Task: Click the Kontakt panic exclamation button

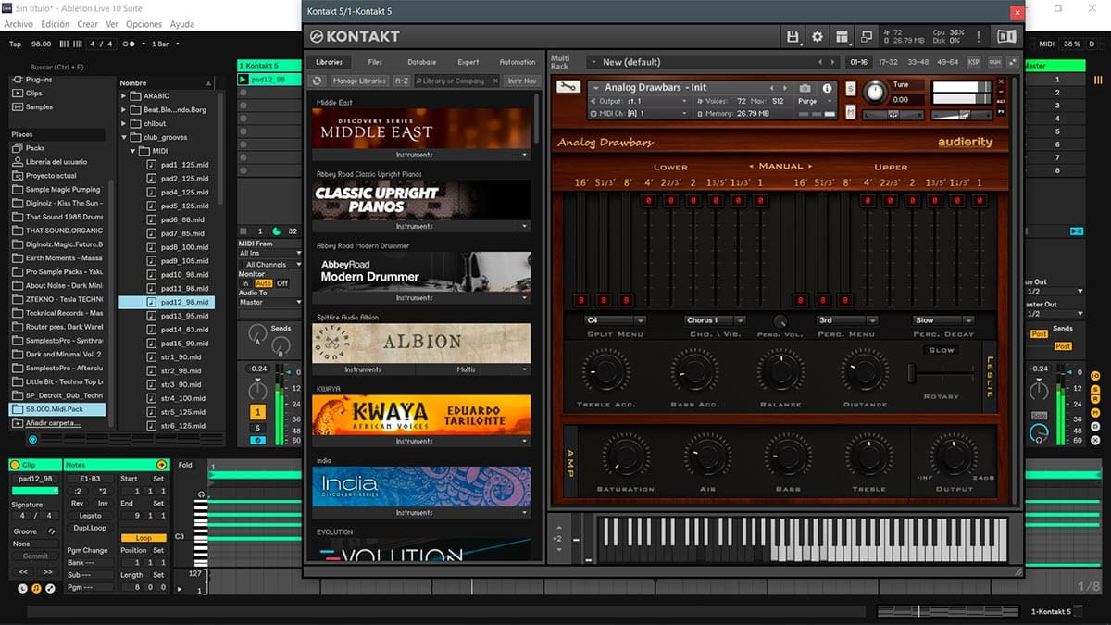Action: pos(979,37)
